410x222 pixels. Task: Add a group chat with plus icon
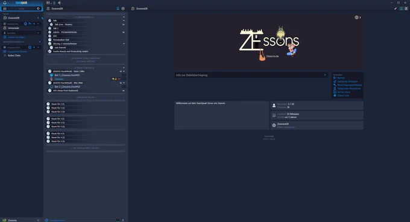pos(34,47)
